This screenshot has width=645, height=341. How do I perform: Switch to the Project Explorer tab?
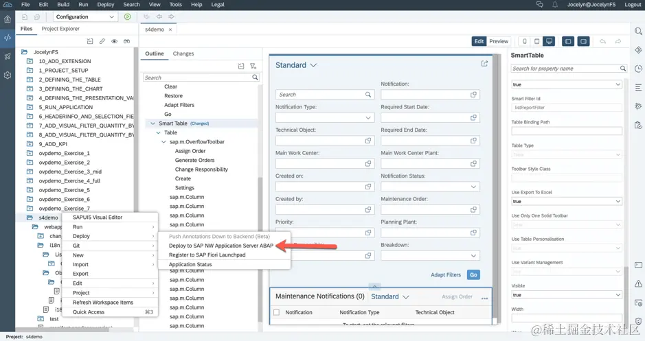(60, 29)
